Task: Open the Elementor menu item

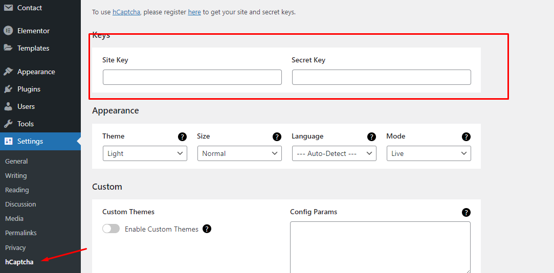Action: [40, 31]
